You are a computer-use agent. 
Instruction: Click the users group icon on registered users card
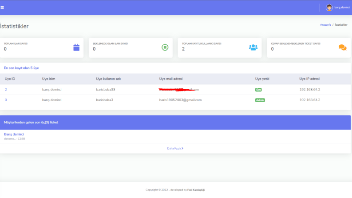coord(253,48)
